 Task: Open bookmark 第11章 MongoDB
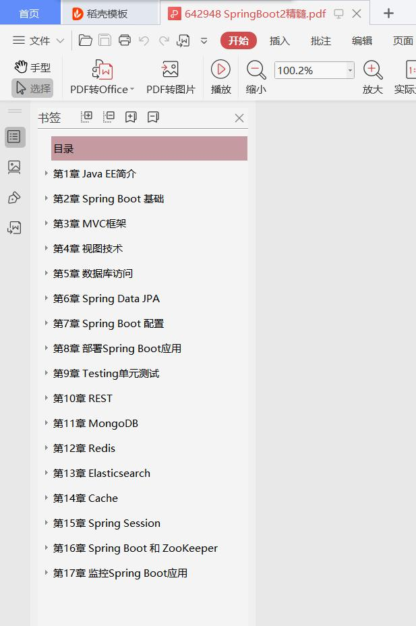[x=95, y=424]
